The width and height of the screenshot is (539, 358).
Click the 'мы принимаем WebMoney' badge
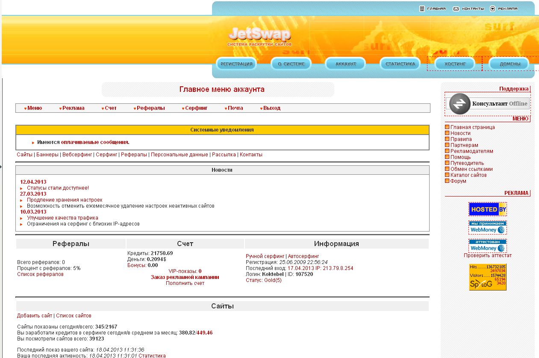(487, 228)
